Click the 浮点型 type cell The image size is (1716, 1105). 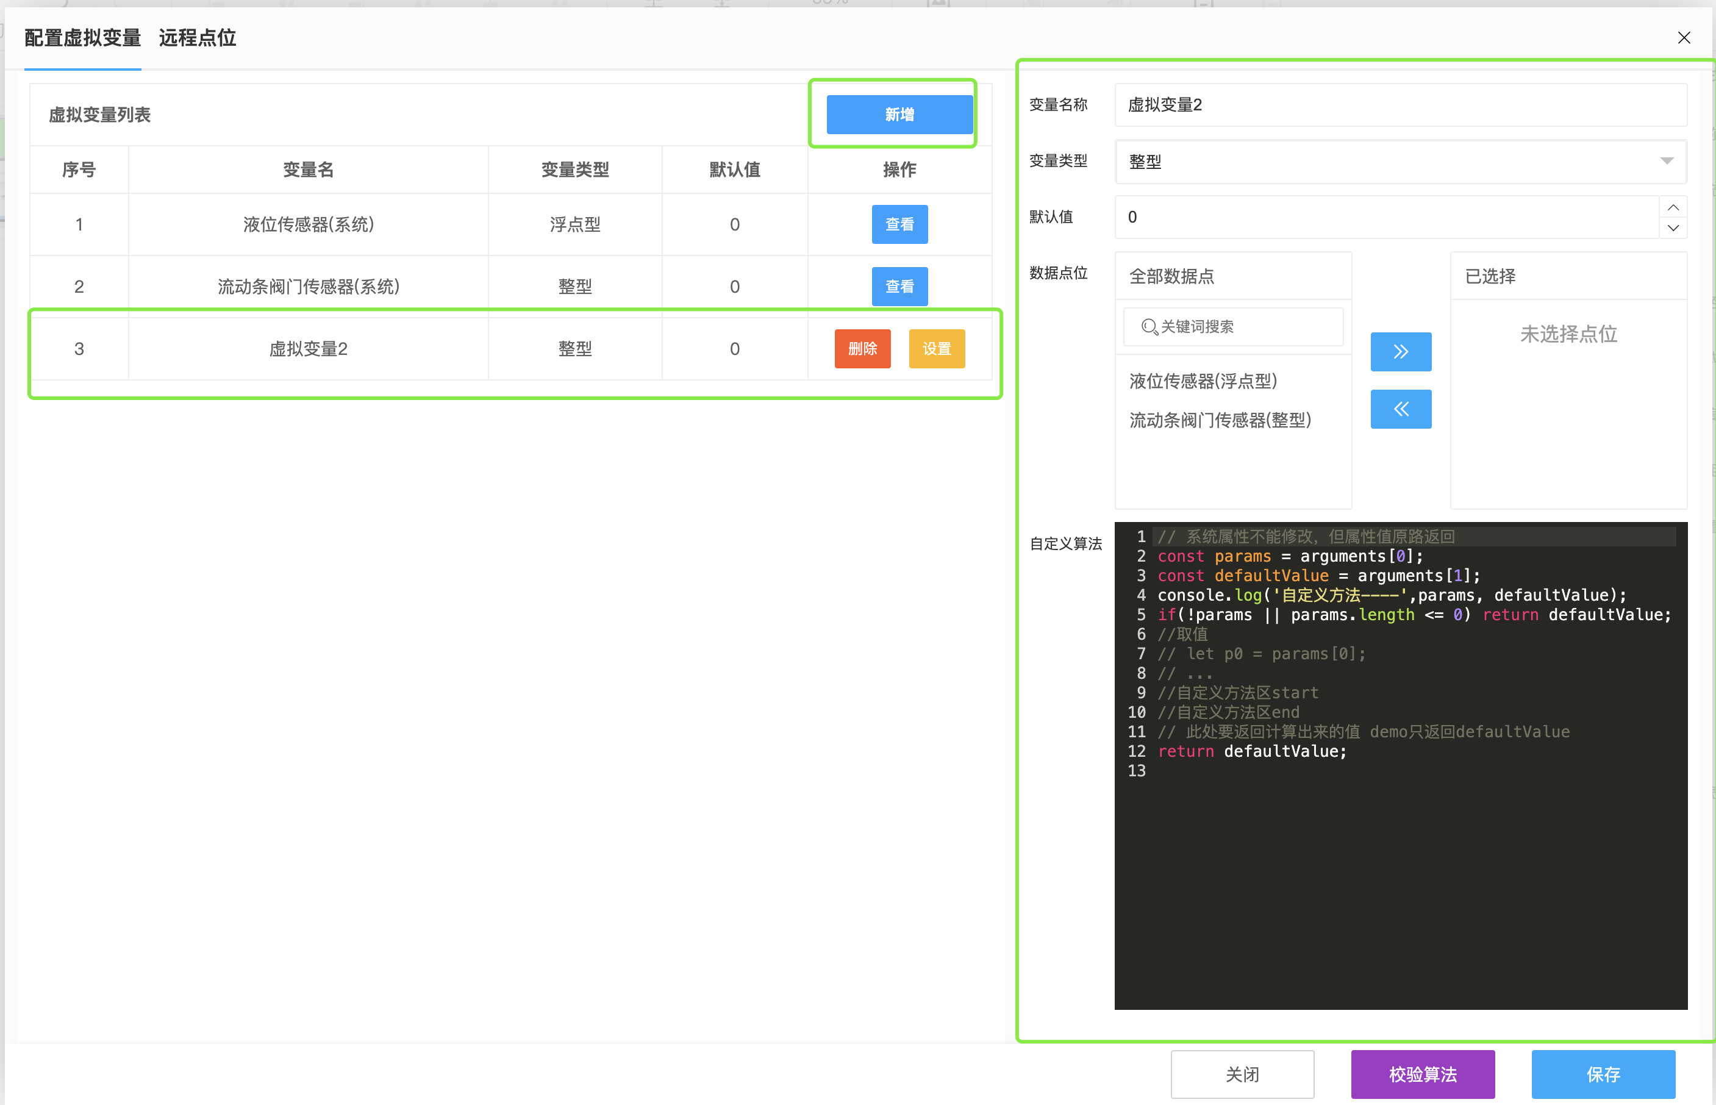[x=574, y=224]
